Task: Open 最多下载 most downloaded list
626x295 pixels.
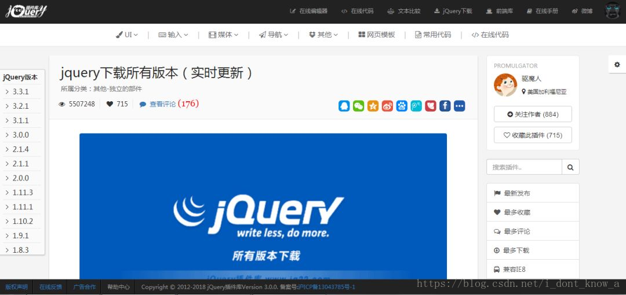Action: (x=533, y=250)
